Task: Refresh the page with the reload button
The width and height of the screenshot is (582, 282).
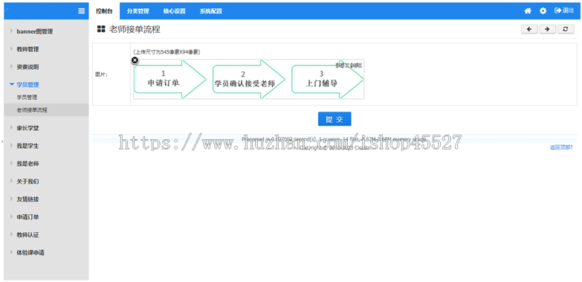Action: pos(566,29)
